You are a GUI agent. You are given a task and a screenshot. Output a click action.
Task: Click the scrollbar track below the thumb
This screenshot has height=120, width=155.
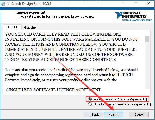click(x=147, y=65)
